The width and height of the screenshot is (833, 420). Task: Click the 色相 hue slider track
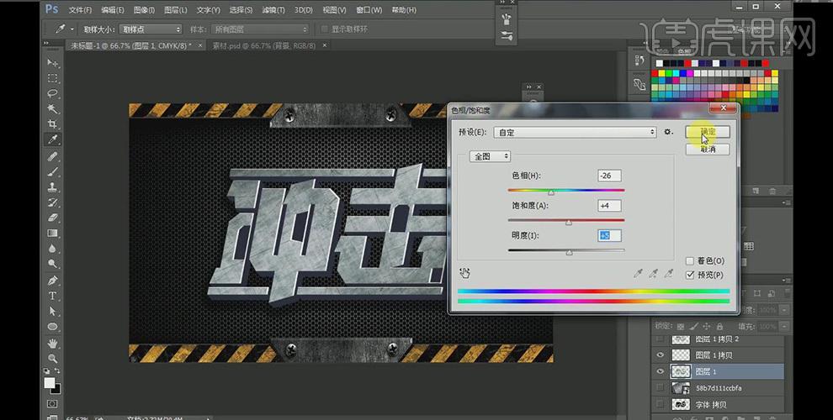tap(565, 192)
